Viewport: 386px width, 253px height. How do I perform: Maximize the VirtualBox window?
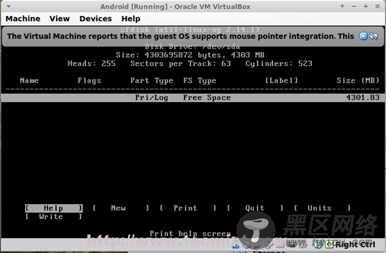(x=366, y=6)
